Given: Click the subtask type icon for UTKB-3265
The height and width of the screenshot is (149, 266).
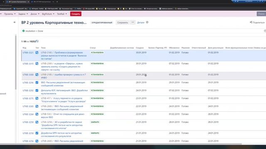Looking at the screenshot, I should point(37,106).
